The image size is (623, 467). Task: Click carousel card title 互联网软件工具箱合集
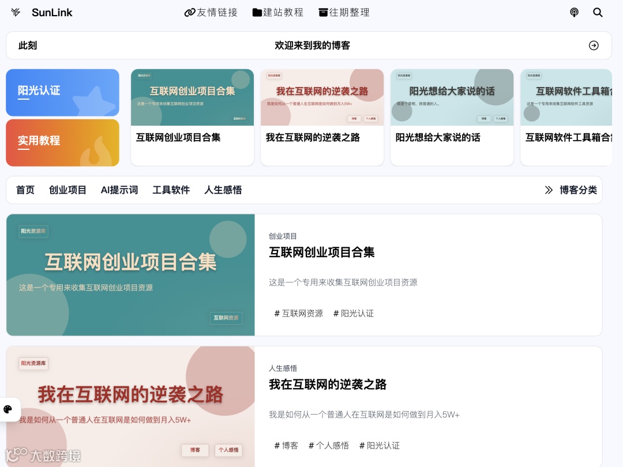pos(569,137)
